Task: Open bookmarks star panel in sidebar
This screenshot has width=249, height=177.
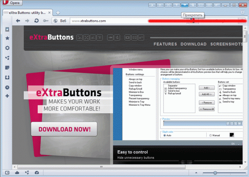Action: [7, 38]
